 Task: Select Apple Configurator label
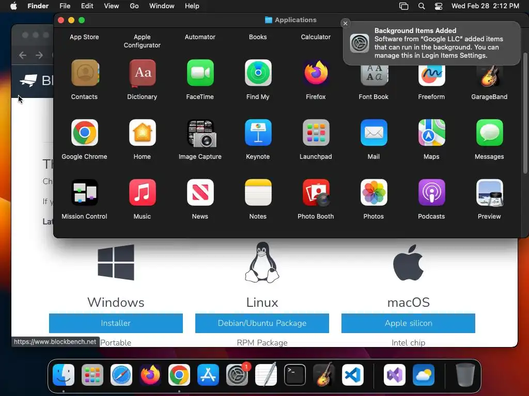[142, 41]
